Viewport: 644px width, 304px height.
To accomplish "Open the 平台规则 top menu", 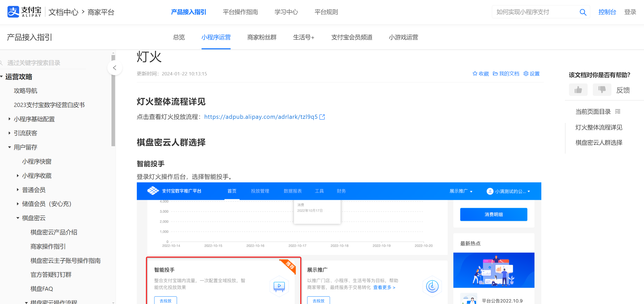I will pyautogui.click(x=326, y=12).
